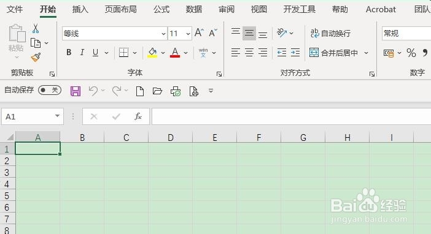
Task: Open the File (文件) tab
Action: coord(15,9)
